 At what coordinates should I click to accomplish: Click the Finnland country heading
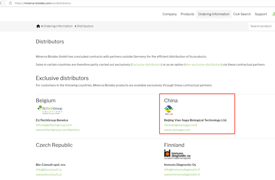(x=174, y=145)
